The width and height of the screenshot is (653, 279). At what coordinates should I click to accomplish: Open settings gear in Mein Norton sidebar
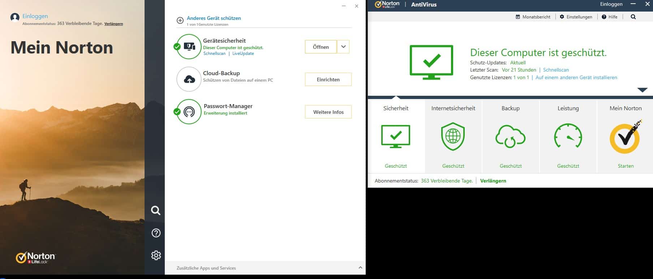tap(156, 256)
